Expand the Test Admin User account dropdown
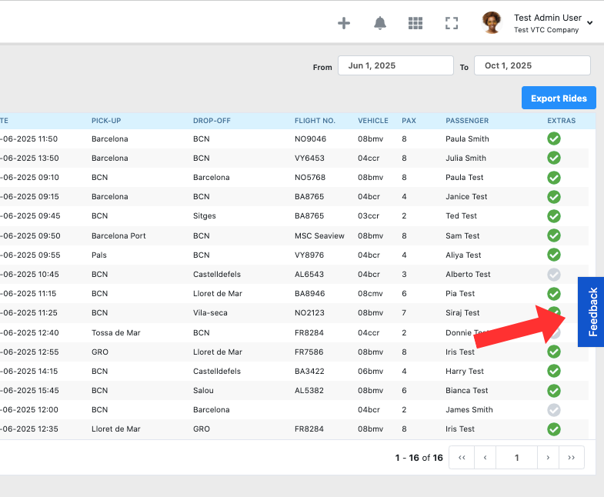Viewport: 604px width, 497px height. (x=589, y=23)
